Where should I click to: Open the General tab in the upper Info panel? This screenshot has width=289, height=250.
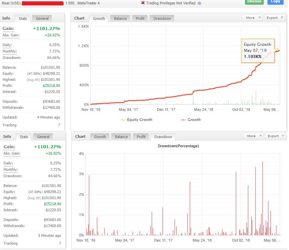[x=42, y=19]
